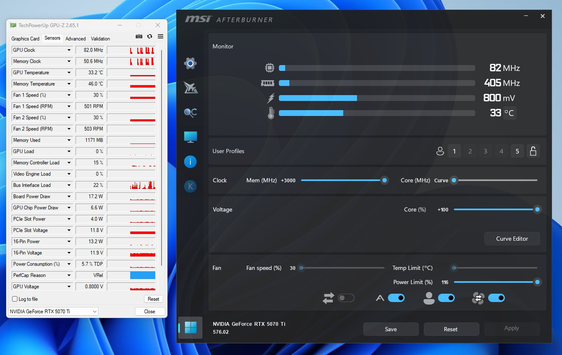Click PerfCap Reason blue graph bar
The image size is (562, 355).
[x=143, y=275]
